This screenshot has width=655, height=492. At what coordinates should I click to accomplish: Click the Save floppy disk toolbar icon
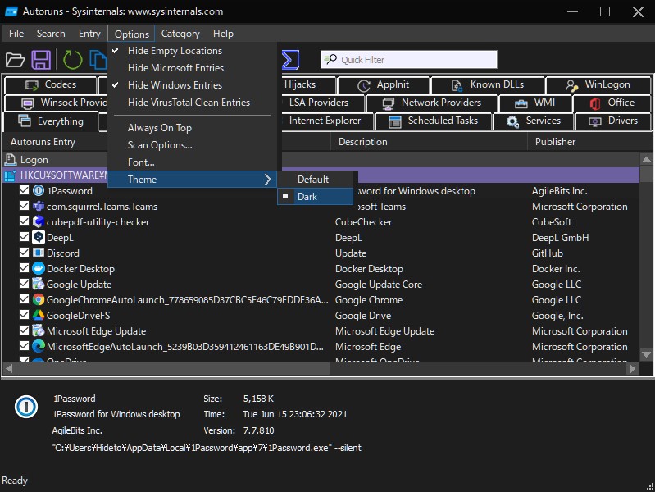[x=41, y=60]
